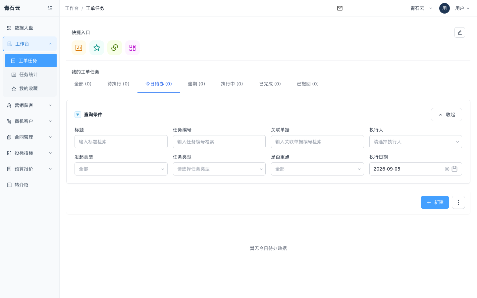Click the 投标招标 clipboard icon
Image resolution: width=477 pixels, height=298 pixels.
pyautogui.click(x=9, y=153)
